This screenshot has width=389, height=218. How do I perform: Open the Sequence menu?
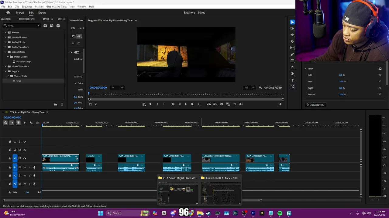pyautogui.click(x=27, y=7)
